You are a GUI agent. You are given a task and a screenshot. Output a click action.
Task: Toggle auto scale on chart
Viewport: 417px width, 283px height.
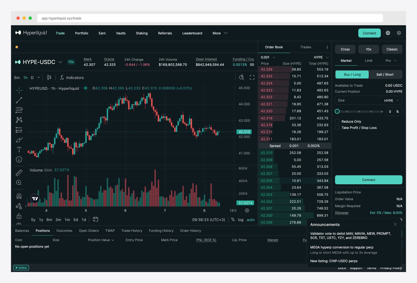click(250, 220)
